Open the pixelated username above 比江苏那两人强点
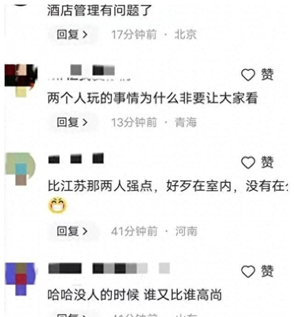294x317 pixels. point(76,158)
